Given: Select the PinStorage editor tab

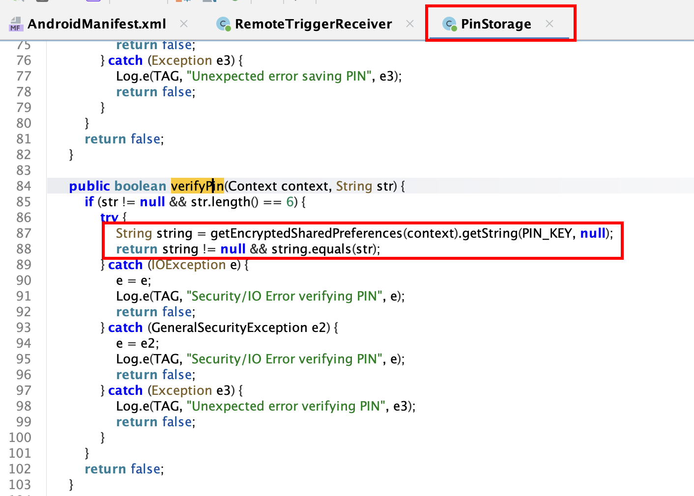Looking at the screenshot, I should pyautogui.click(x=496, y=24).
